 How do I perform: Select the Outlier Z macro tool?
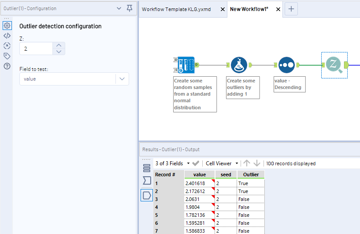click(x=334, y=65)
